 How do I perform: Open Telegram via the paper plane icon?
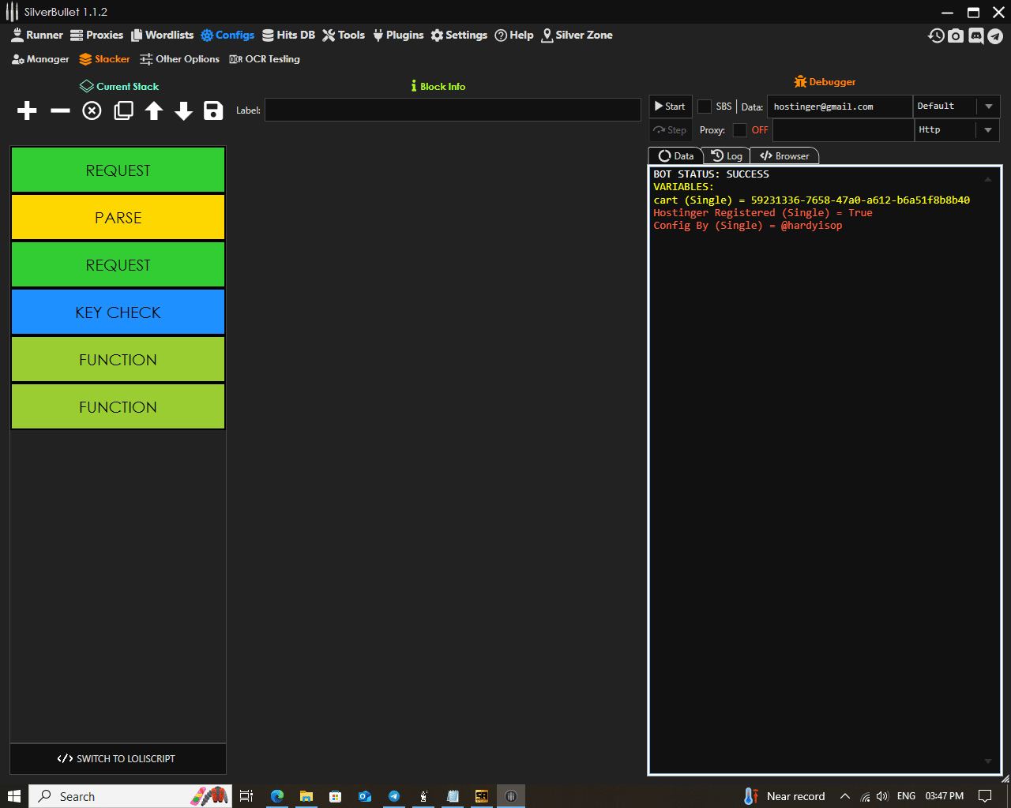994,36
